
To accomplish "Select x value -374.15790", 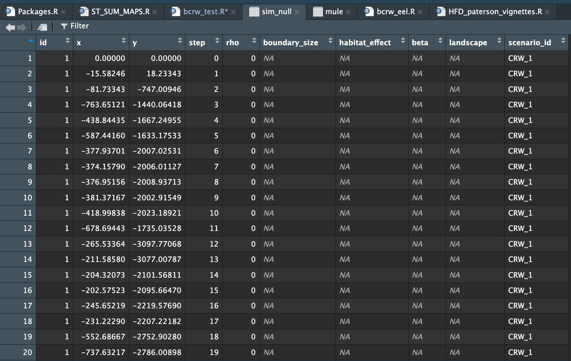I will (x=103, y=167).
